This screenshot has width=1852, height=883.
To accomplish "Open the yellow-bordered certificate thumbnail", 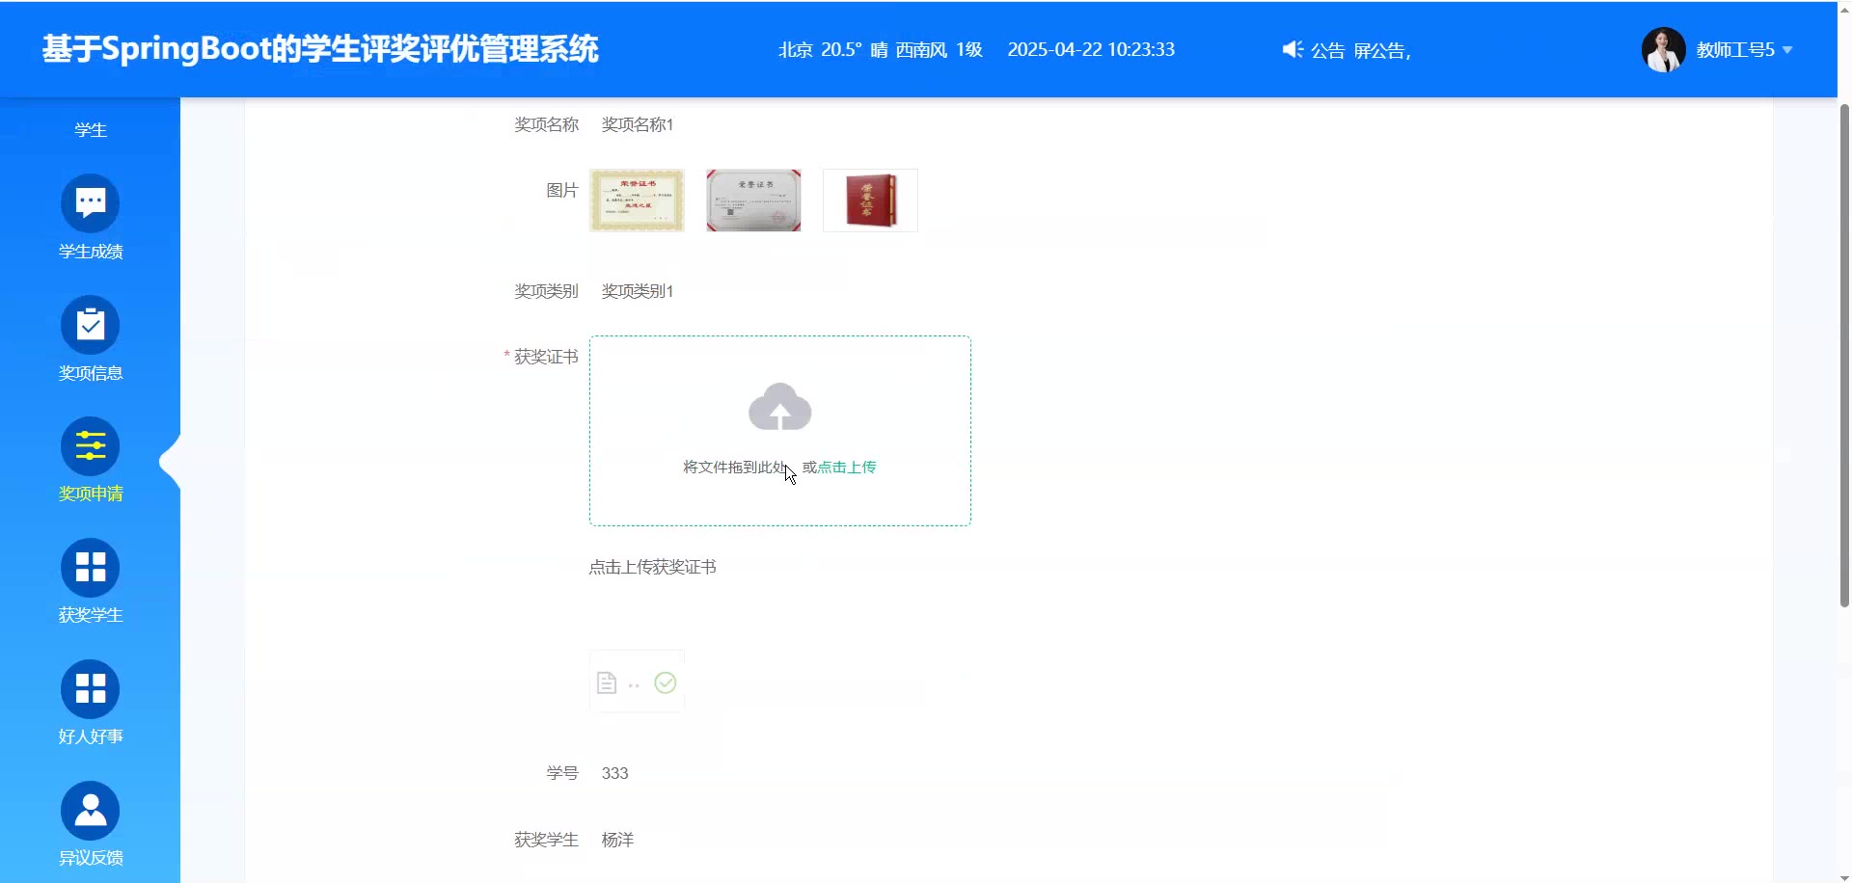I will (x=637, y=201).
